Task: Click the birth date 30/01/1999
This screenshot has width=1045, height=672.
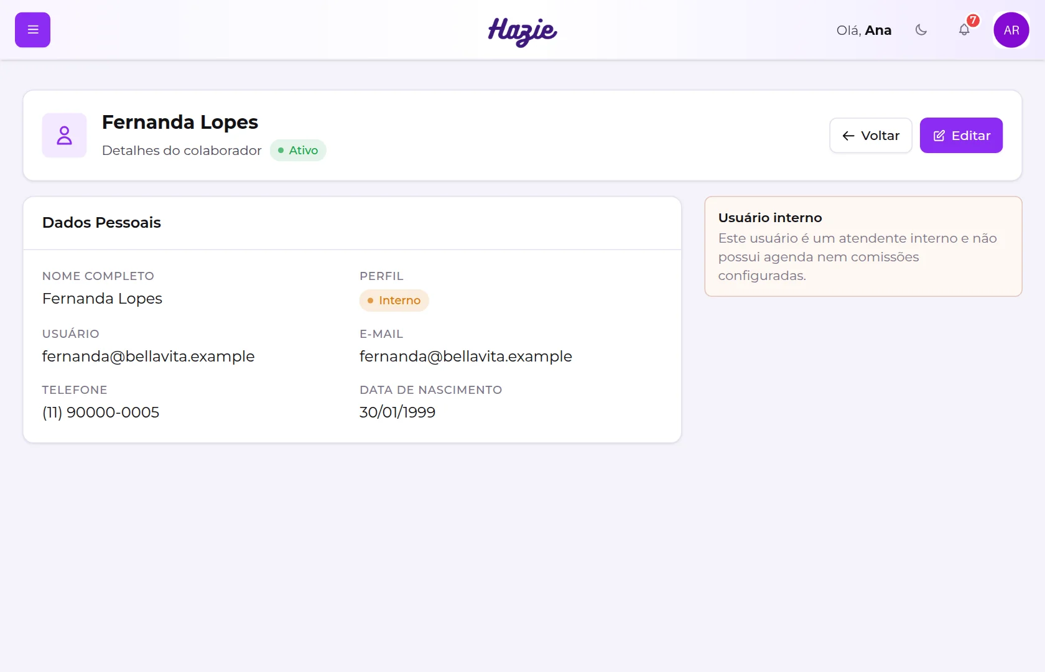Action: [x=397, y=413]
